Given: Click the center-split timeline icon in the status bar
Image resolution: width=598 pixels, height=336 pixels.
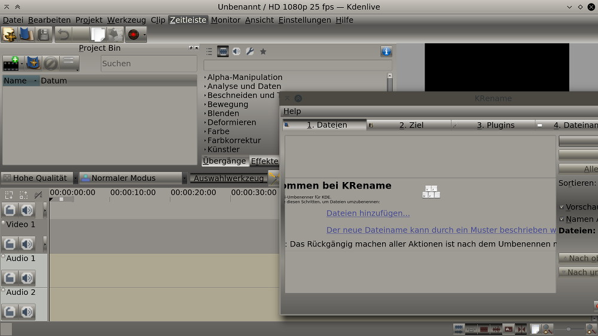Looking at the screenshot, I should (x=521, y=329).
